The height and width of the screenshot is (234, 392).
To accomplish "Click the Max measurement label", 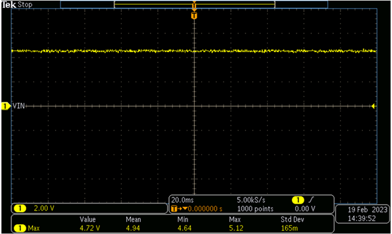I will [34, 228].
